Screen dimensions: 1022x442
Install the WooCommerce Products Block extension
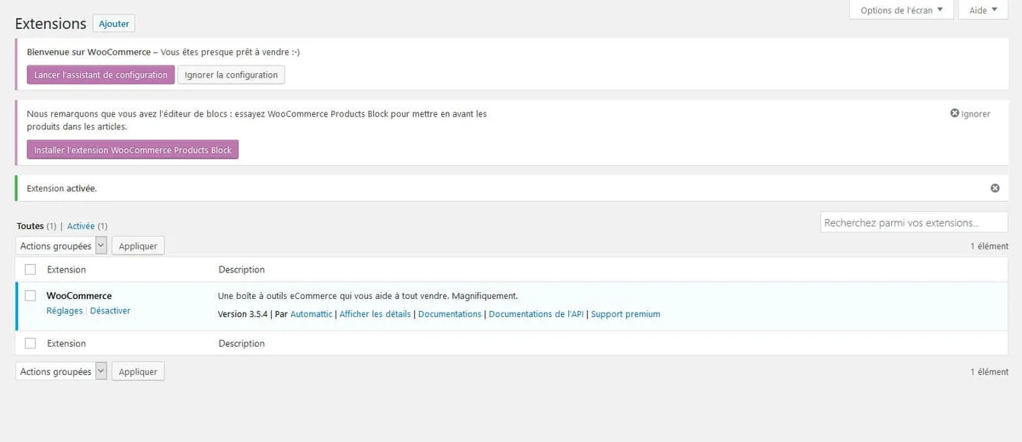pos(133,150)
